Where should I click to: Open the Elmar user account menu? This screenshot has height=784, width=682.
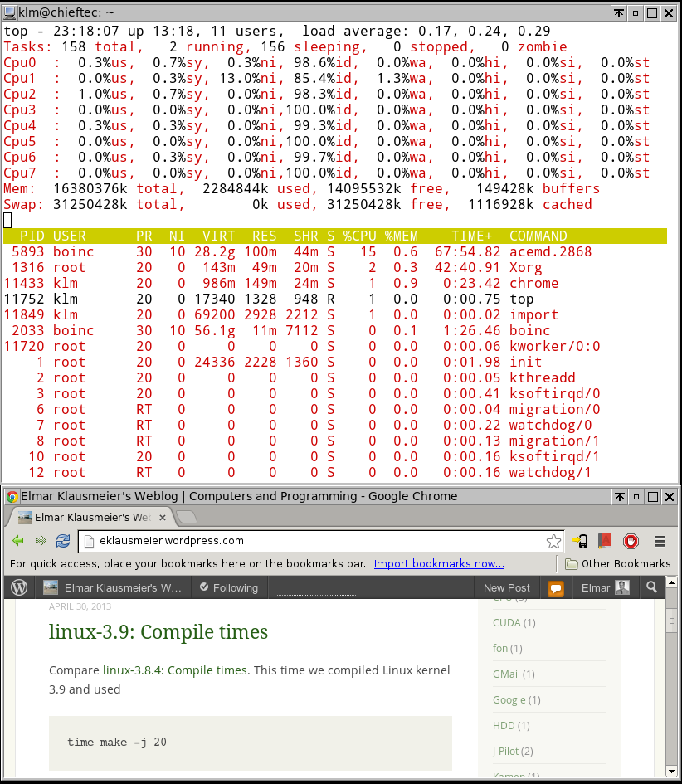[x=605, y=587]
